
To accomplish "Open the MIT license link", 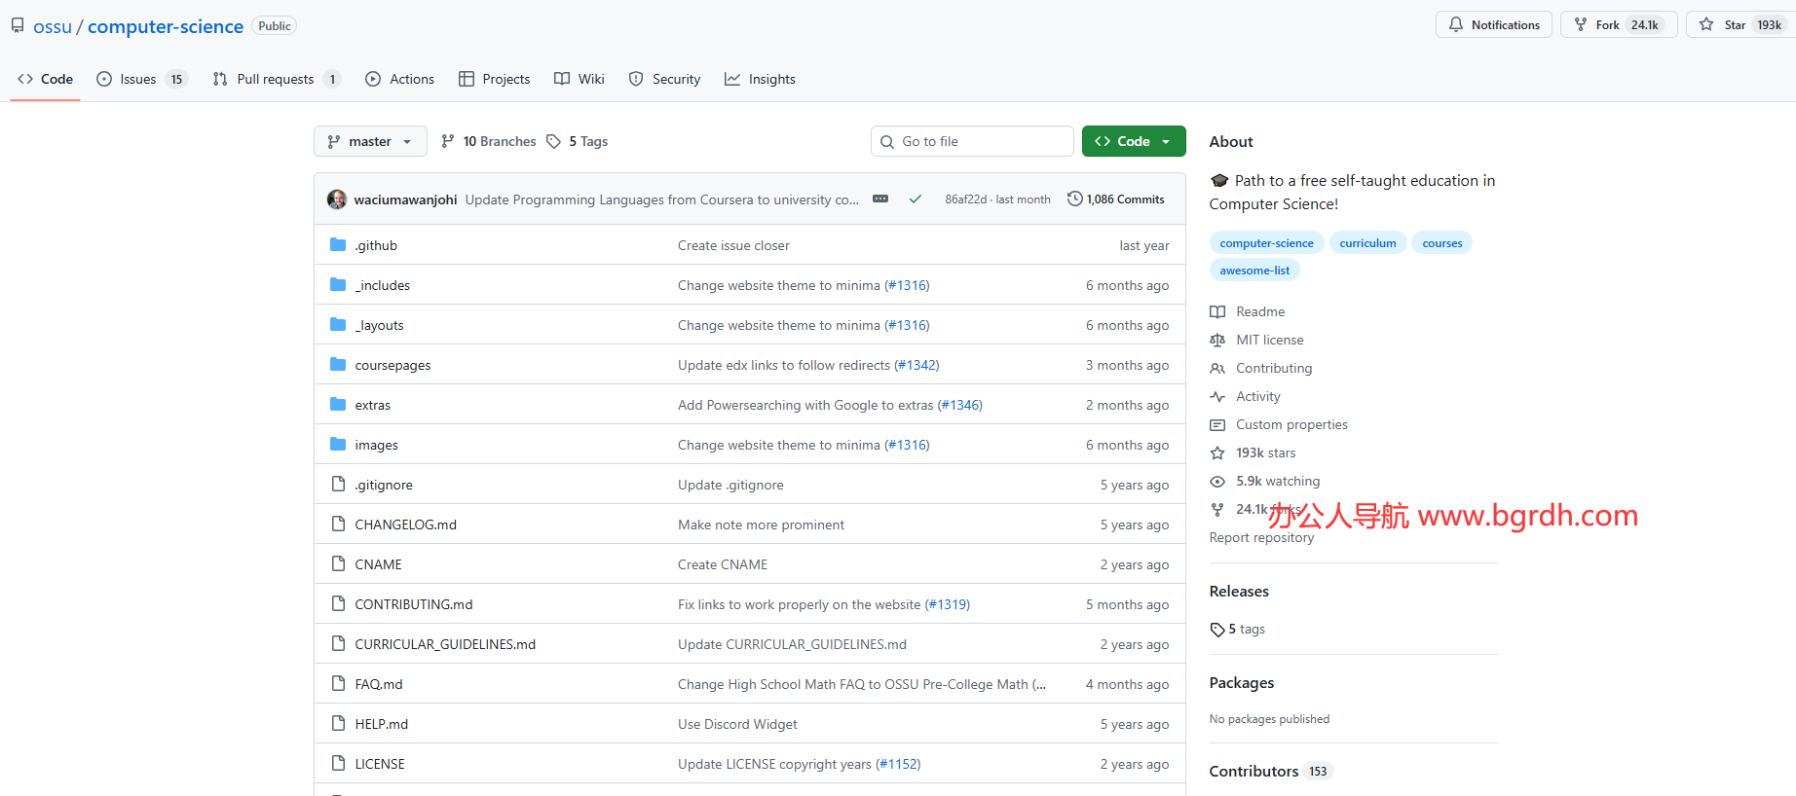I will click(1269, 340).
